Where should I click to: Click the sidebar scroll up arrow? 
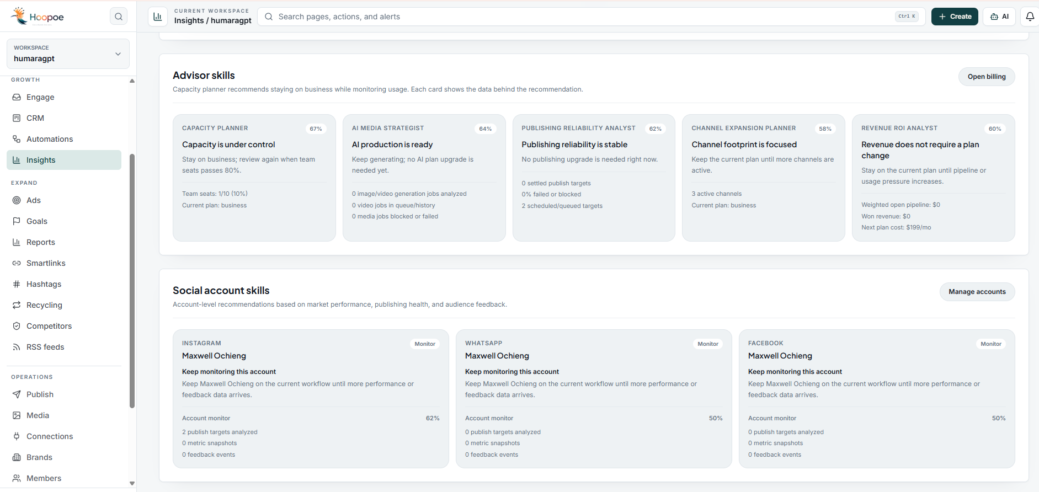[132, 81]
